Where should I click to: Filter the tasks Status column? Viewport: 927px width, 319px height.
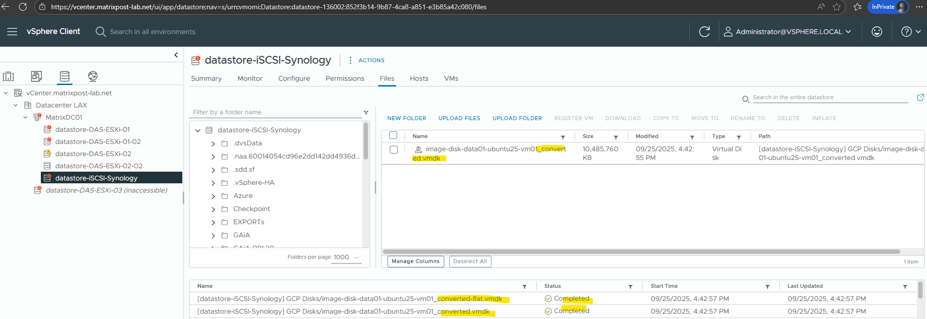630,287
